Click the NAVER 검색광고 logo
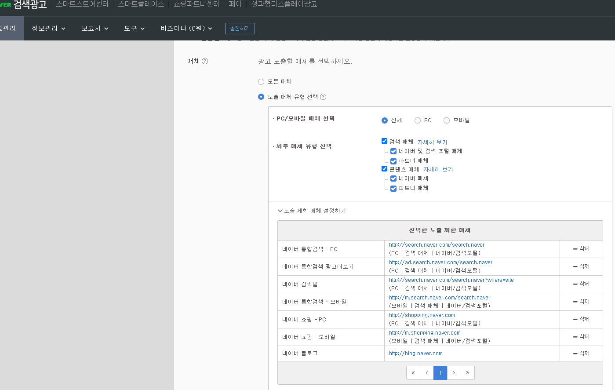 tap(23, 4)
